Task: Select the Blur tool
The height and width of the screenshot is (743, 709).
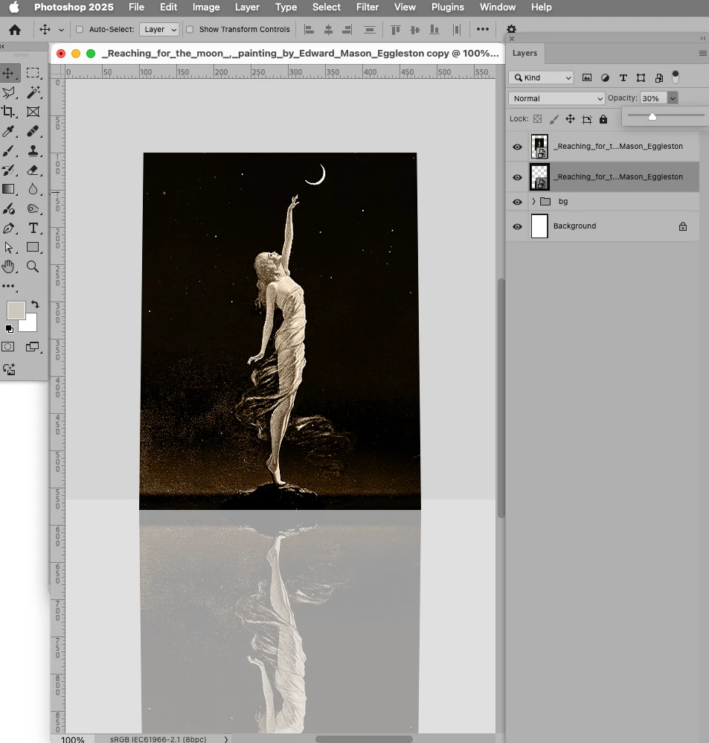Action: 33,190
